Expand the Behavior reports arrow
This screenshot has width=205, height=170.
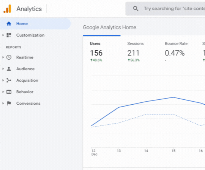click(x=3, y=92)
